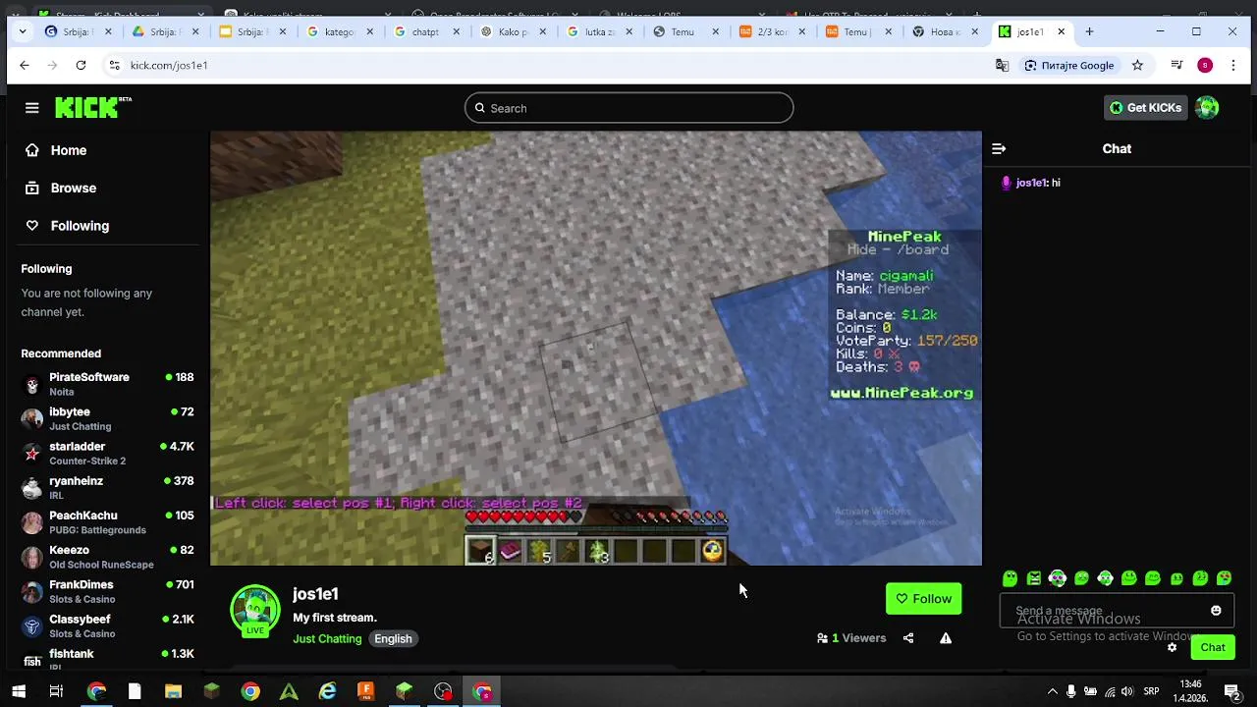Open a new browser tab

point(1089,31)
